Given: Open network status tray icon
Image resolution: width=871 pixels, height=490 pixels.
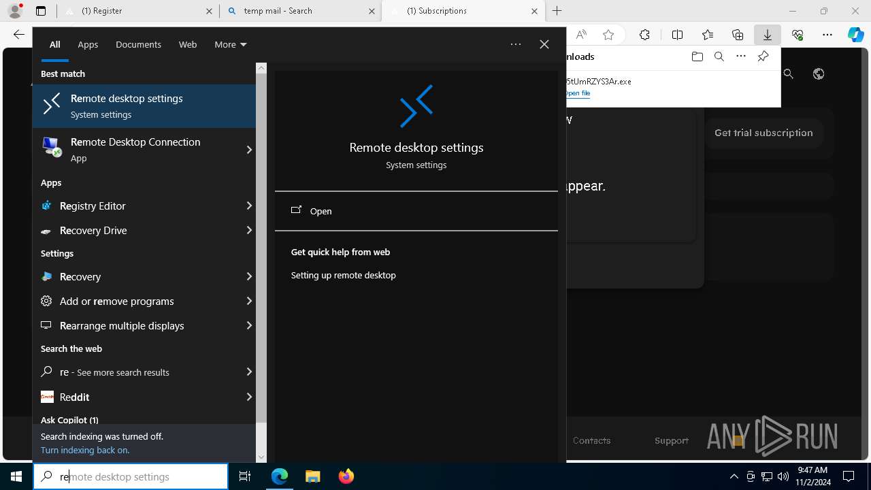Looking at the screenshot, I should point(767,476).
